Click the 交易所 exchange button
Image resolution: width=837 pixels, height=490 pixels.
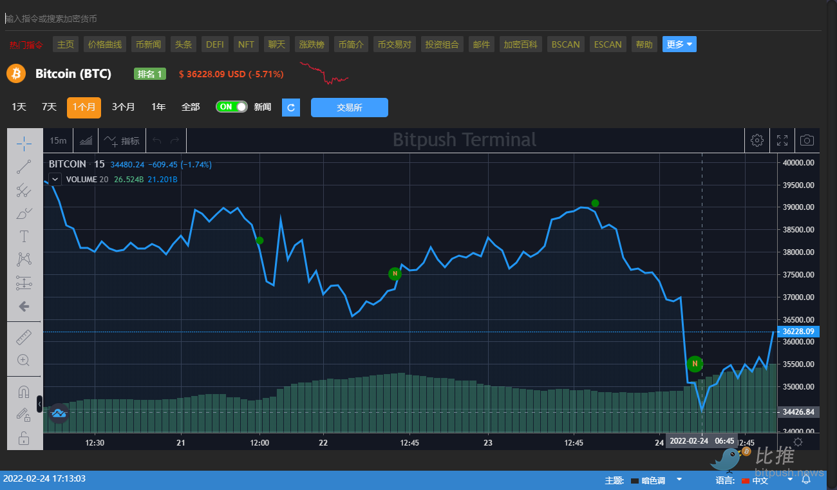click(x=350, y=108)
